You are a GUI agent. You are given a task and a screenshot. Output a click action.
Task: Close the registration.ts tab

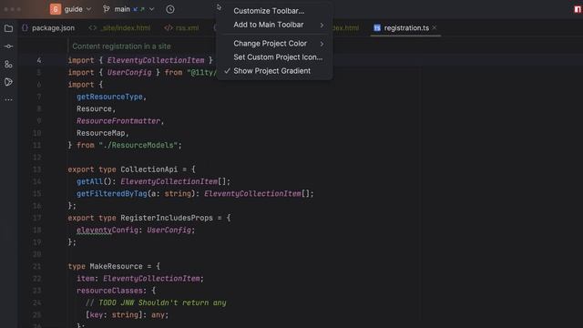(435, 28)
